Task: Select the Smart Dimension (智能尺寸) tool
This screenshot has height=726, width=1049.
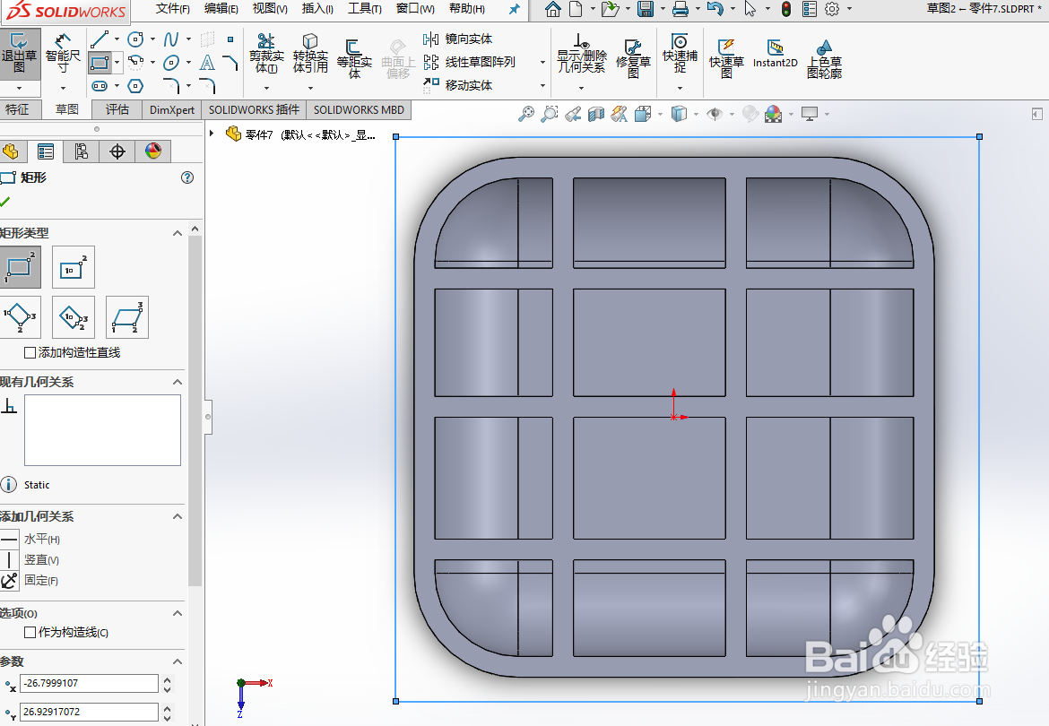Action: tap(62, 54)
